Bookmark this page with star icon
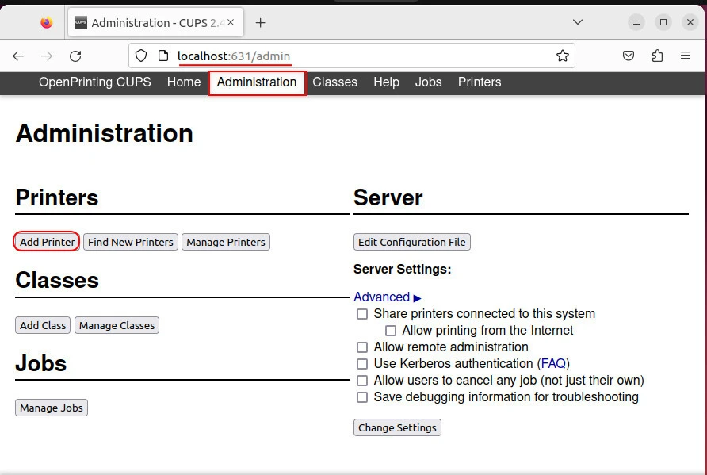This screenshot has width=707, height=475. click(x=562, y=56)
